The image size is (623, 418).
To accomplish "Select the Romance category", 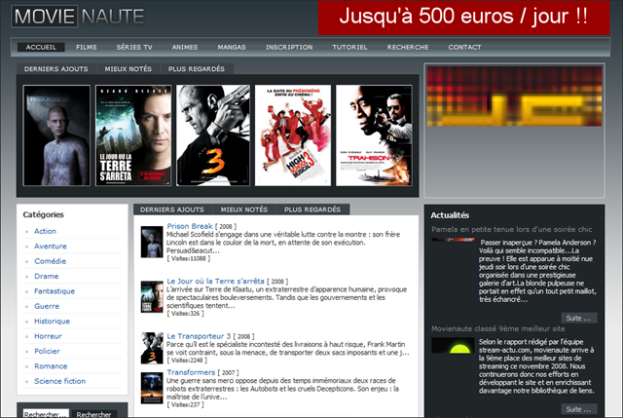I will [51, 366].
